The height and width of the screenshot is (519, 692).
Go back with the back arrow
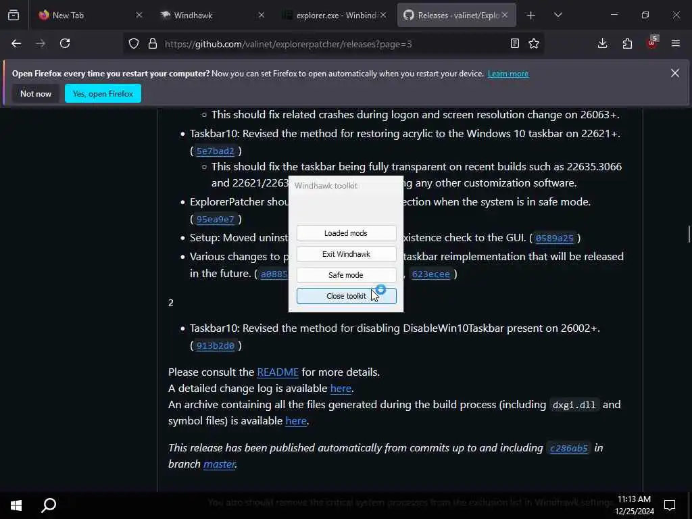coord(16,43)
